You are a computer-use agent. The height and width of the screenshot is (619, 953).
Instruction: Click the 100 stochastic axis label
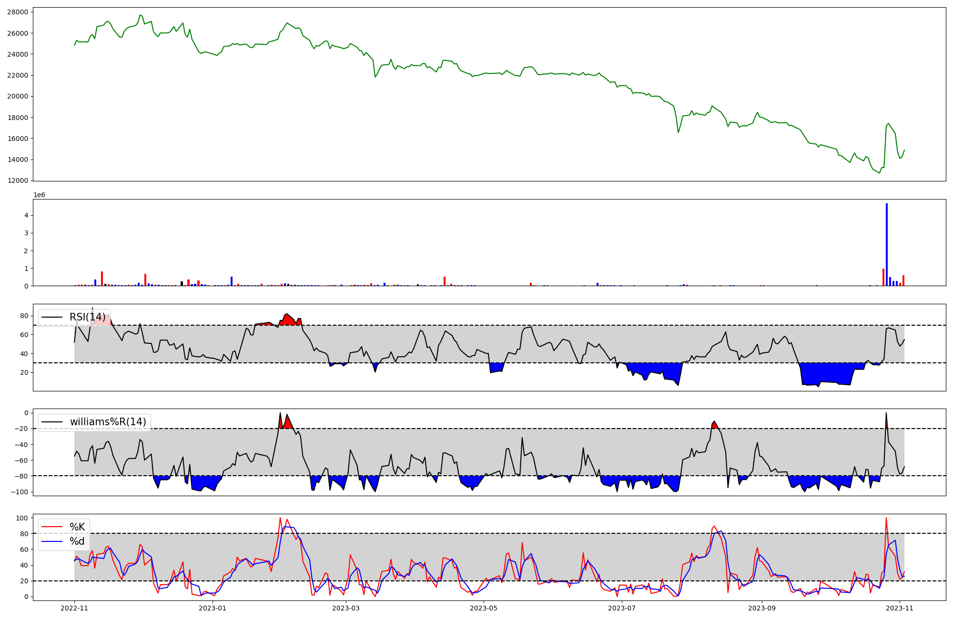(x=22, y=518)
